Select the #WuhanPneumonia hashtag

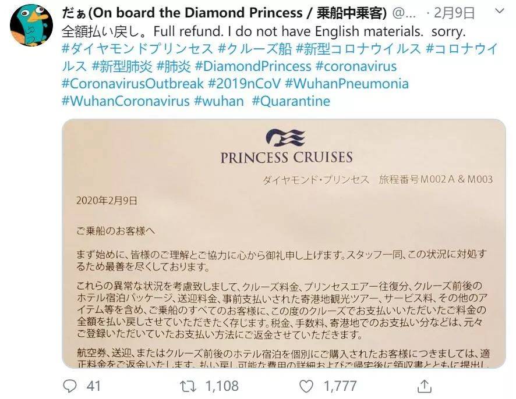347,84
